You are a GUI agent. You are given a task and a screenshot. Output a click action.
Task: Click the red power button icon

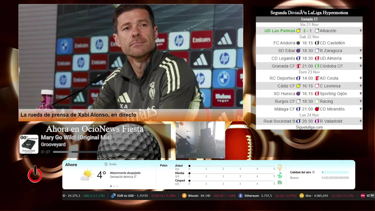click(x=35, y=174)
